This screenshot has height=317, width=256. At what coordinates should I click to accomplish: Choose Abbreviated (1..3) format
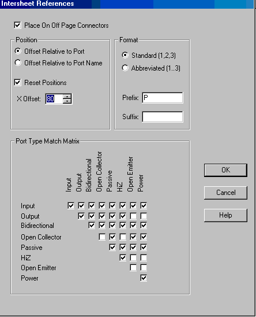125,68
